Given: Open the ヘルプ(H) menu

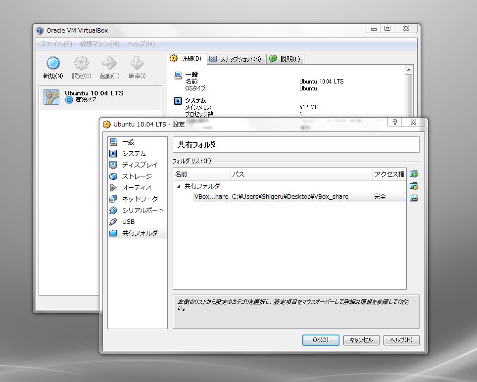Looking at the screenshot, I should (x=141, y=44).
